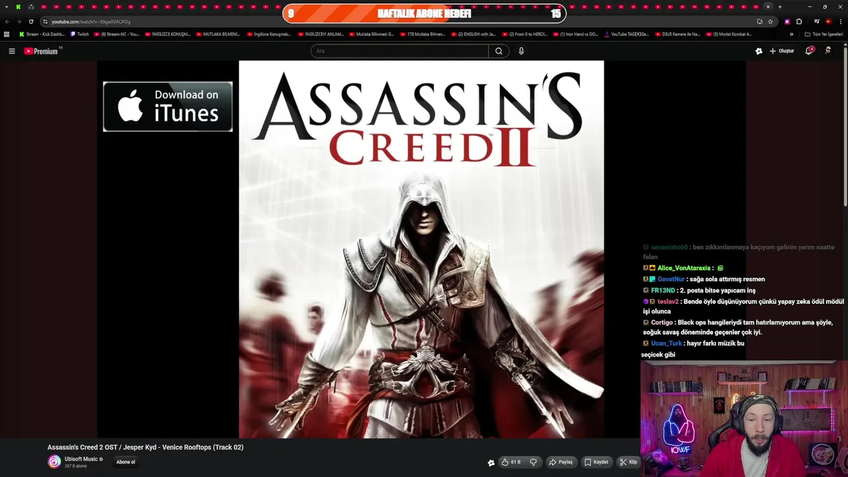The image size is (848, 477).
Task: Switch to the Kick pinned tab
Action: [19, 7]
